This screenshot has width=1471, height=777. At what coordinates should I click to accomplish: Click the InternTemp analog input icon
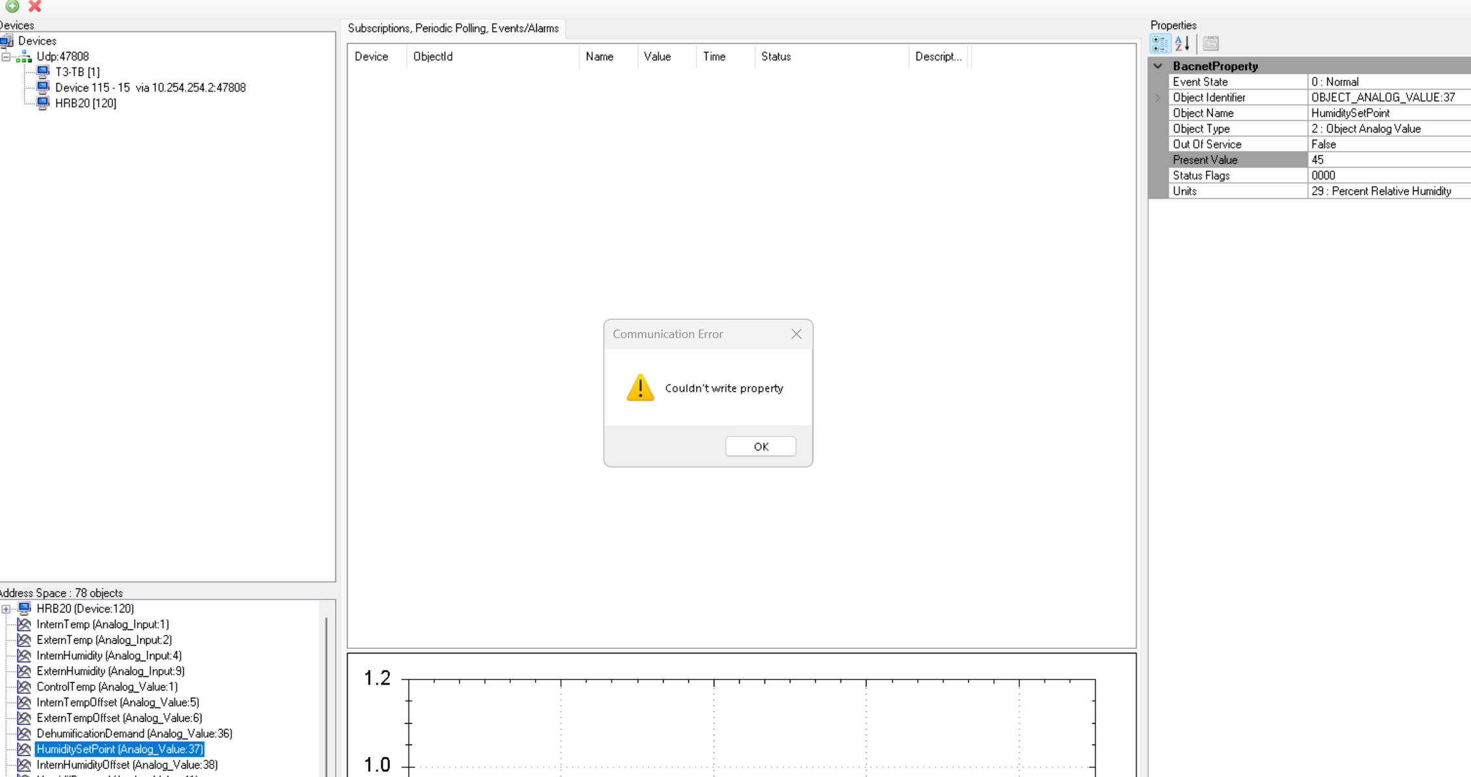pos(24,624)
